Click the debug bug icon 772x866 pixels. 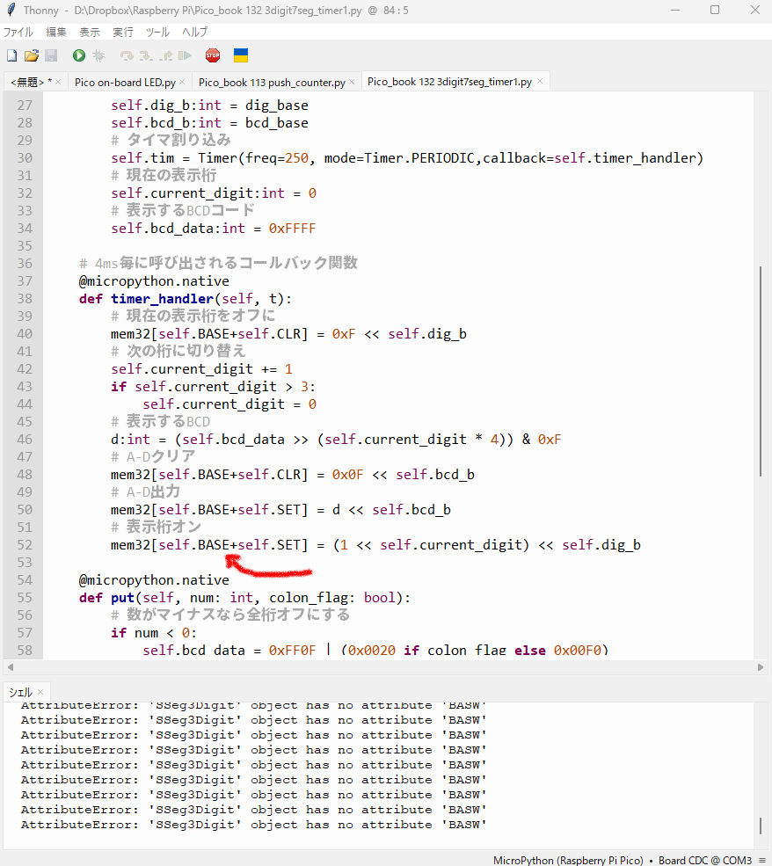pyautogui.click(x=99, y=55)
